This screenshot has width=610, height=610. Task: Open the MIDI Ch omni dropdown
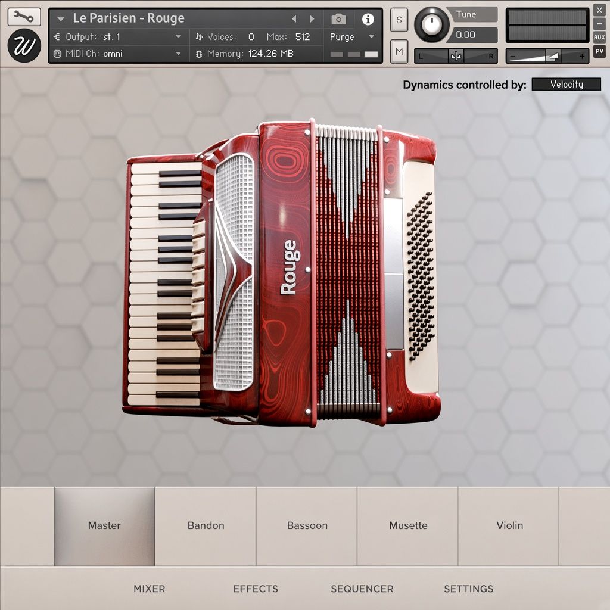[x=119, y=54]
